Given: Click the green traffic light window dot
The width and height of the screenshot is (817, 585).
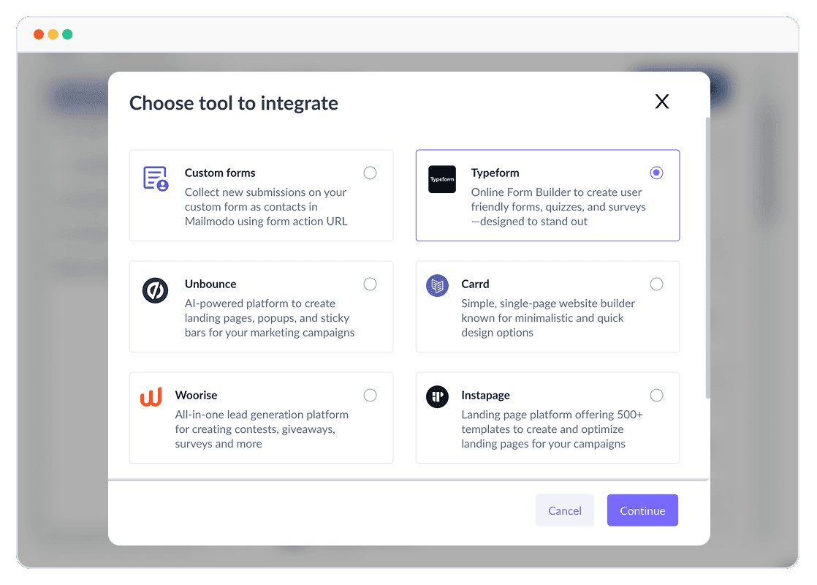Looking at the screenshot, I should [x=67, y=34].
